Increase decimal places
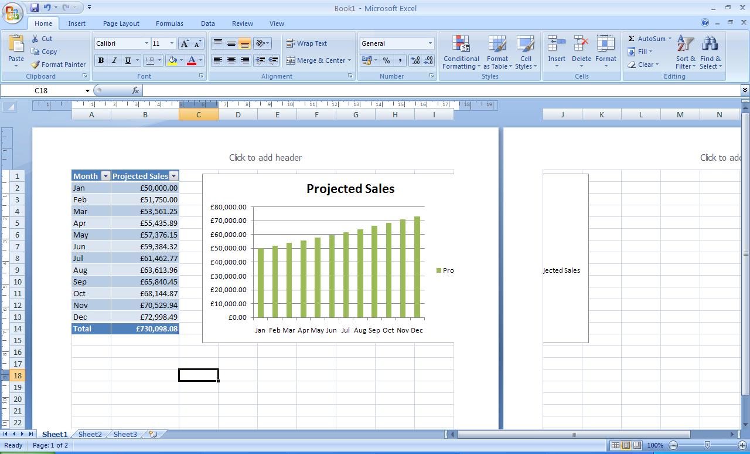 coord(415,60)
